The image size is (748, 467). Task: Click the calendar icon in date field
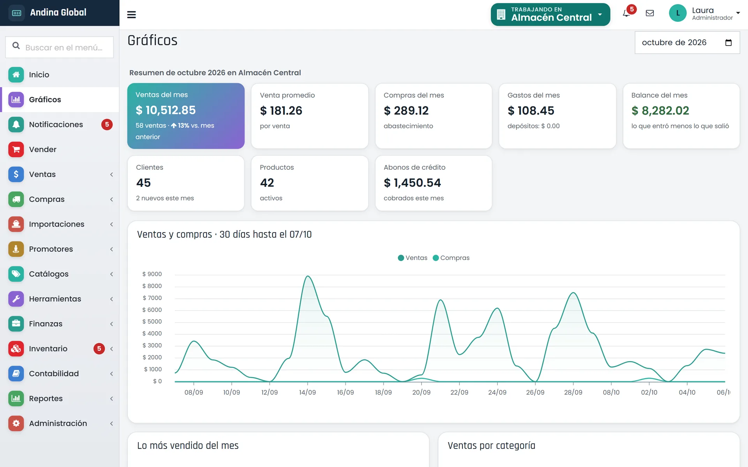pyautogui.click(x=729, y=42)
